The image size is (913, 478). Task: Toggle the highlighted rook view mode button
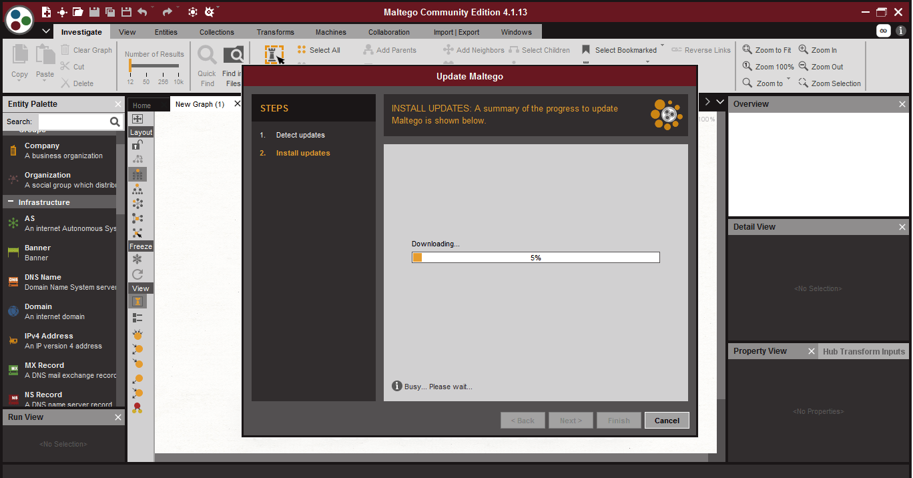tap(137, 302)
